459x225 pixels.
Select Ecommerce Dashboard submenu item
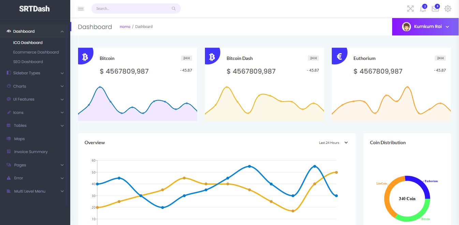[36, 52]
